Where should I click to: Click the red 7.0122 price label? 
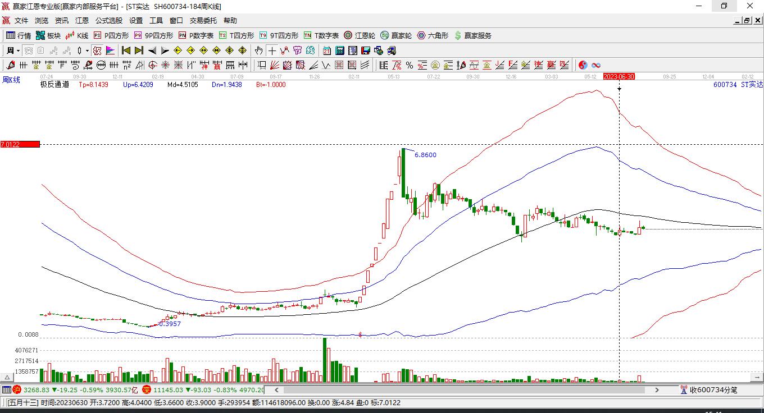20,145
